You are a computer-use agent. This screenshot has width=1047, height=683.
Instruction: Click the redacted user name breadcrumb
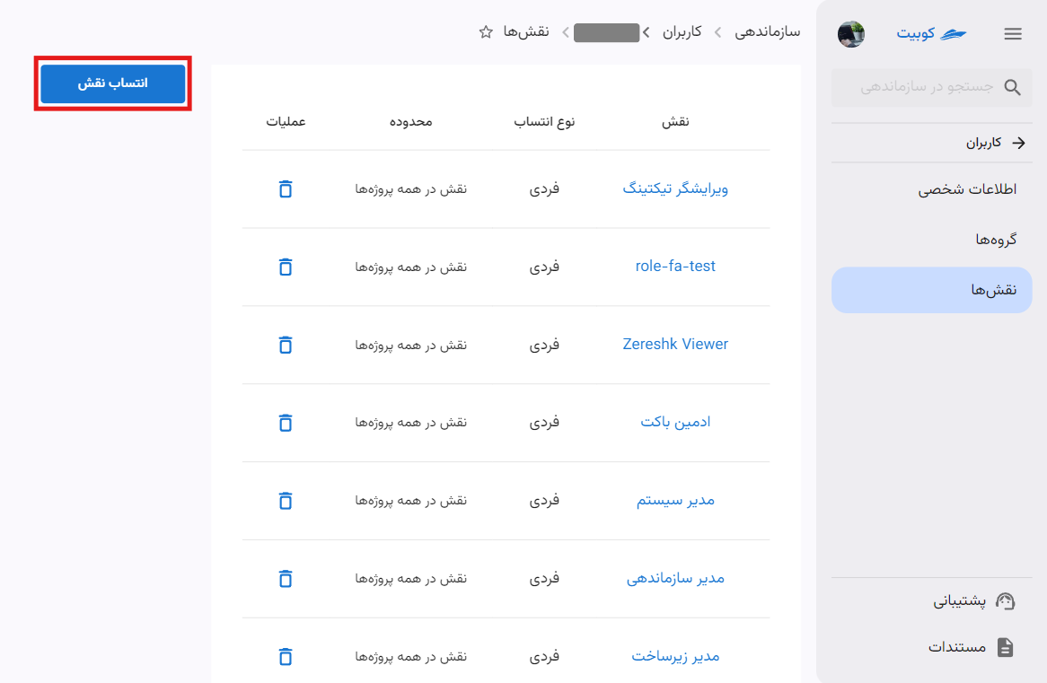(x=606, y=32)
